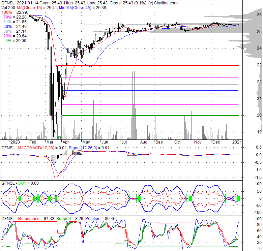Click the Close: 25.43 (0.1%) value
This screenshot has height=251, width=263.
(128, 3)
